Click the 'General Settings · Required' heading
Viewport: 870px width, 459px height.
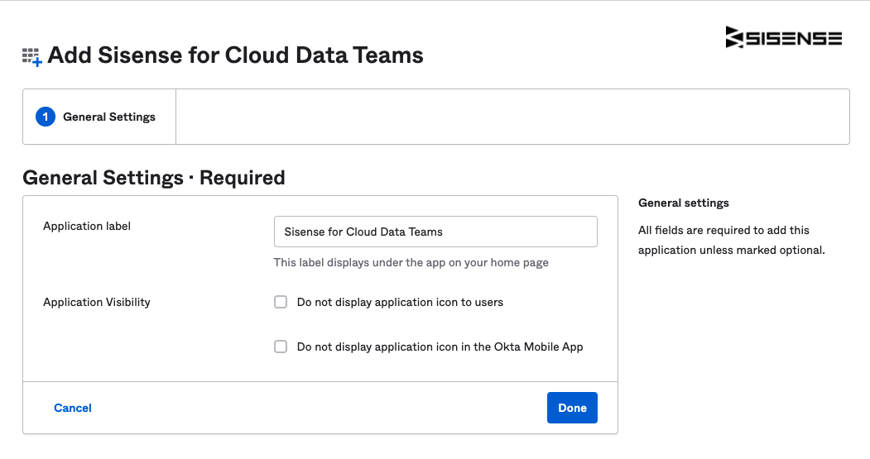pyautogui.click(x=154, y=178)
